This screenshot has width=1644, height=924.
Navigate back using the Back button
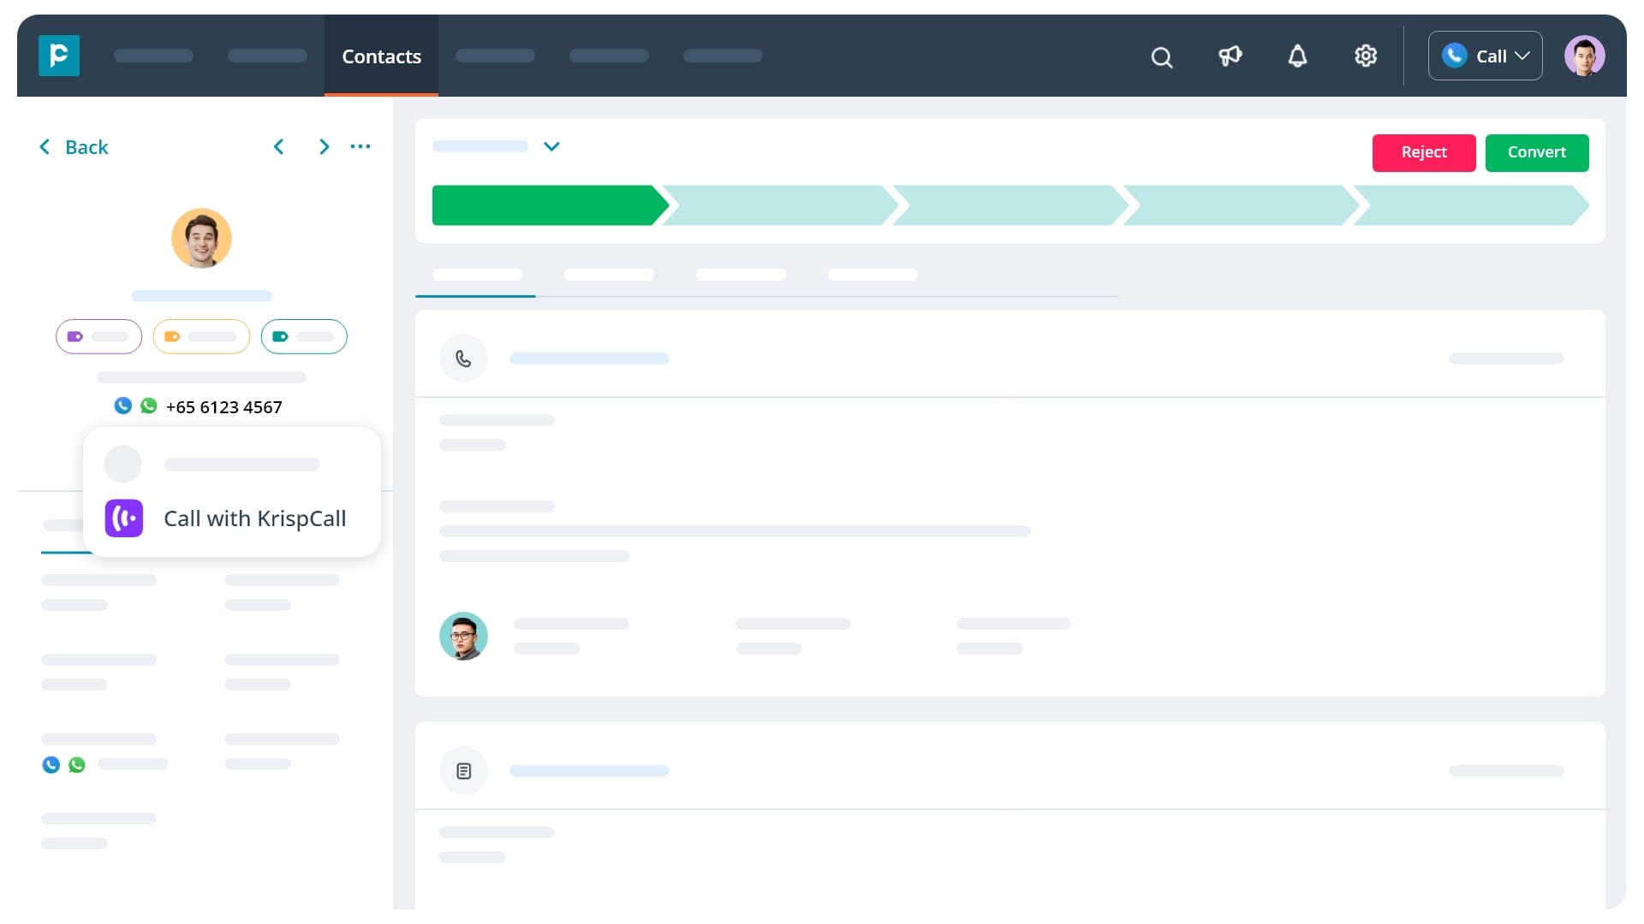click(74, 145)
